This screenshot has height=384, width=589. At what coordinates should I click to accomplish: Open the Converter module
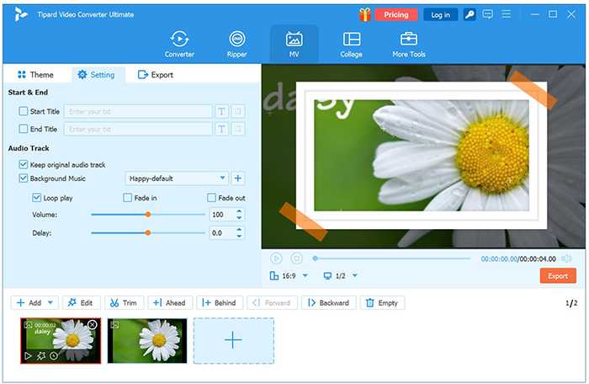pyautogui.click(x=179, y=44)
